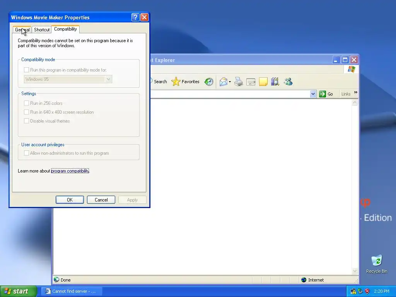Viewport: 396px width, 297px height.
Task: Switch to the Shortcut tab
Action: click(x=42, y=29)
